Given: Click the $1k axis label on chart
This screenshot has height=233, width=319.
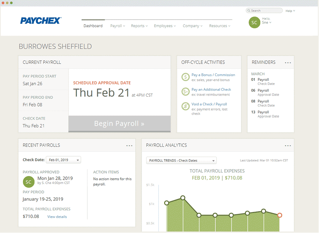Looking at the screenshot, I should coord(152,204).
